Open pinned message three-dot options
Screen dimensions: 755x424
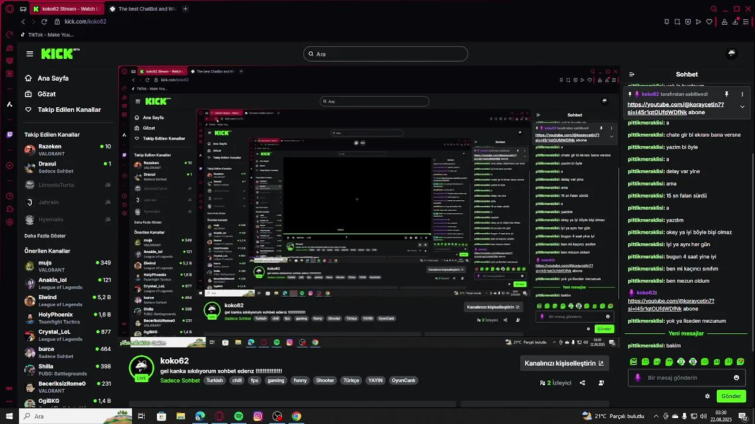pos(742,94)
